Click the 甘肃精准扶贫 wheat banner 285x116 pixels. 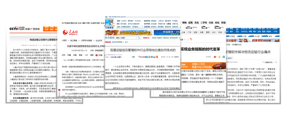129,33
